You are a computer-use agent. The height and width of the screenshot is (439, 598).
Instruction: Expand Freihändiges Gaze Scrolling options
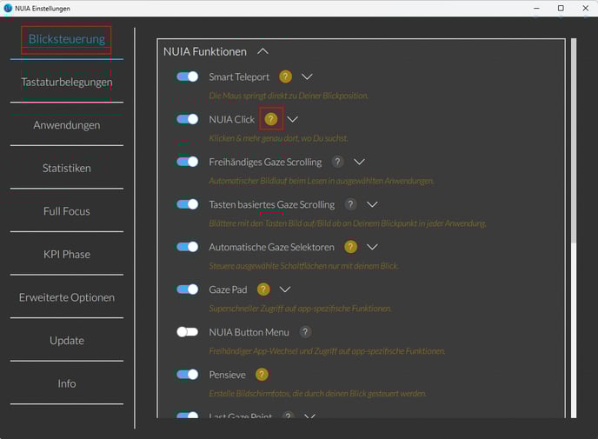tap(359, 162)
